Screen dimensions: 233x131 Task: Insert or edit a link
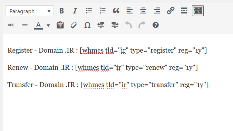pos(171,11)
